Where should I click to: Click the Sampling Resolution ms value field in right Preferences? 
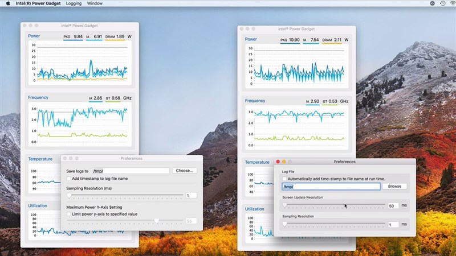[393, 225]
